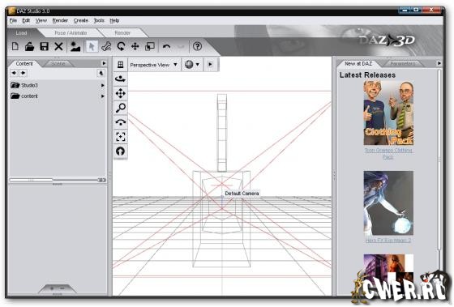The height and width of the screenshot is (307, 454).
Task: Open the Edit menu
Action: tap(26, 20)
